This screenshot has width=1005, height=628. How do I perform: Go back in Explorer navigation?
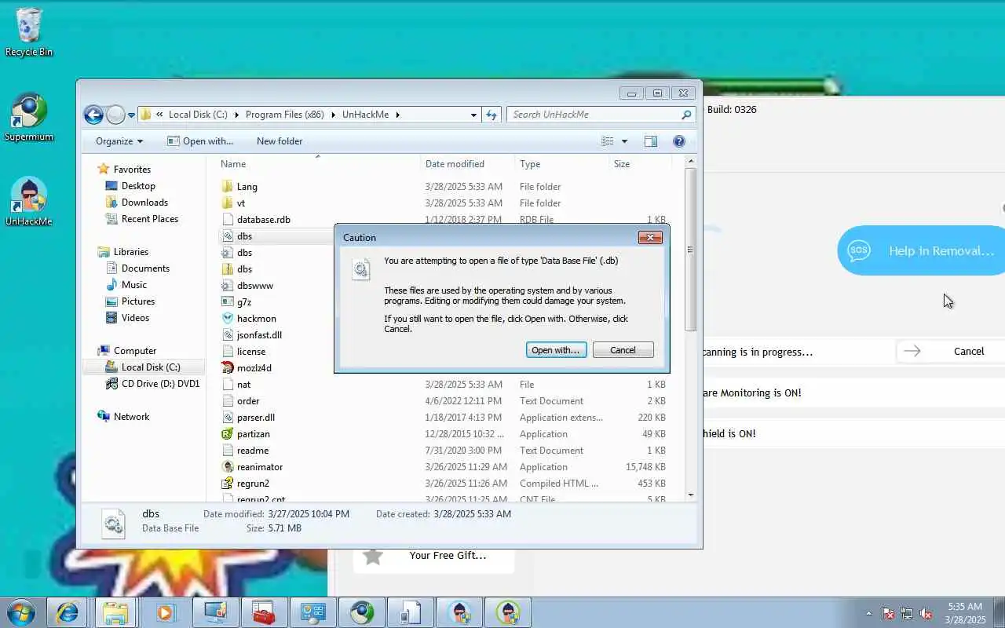coord(93,115)
